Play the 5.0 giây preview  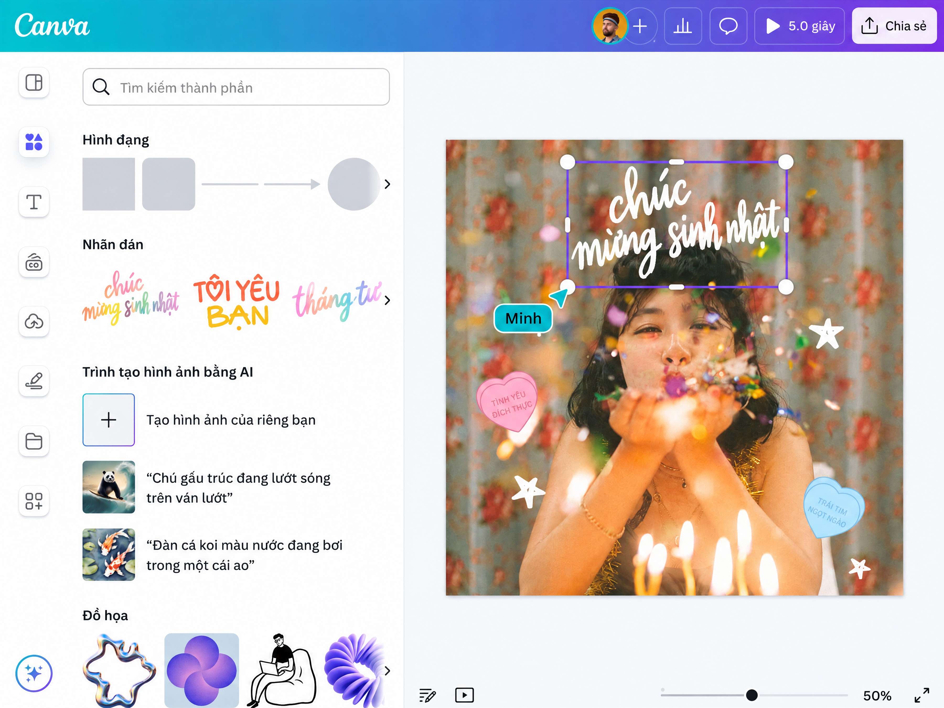click(799, 26)
